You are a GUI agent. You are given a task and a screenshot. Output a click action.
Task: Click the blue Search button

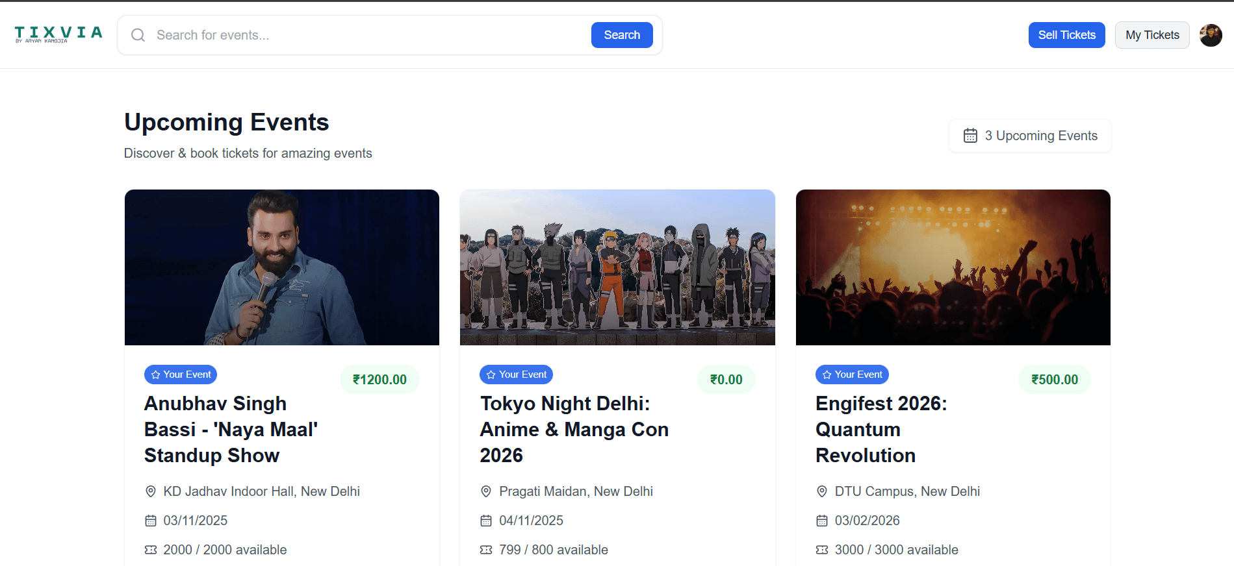click(x=622, y=35)
